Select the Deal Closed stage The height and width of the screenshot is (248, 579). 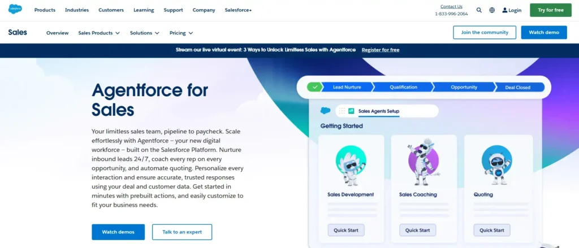[x=518, y=88]
